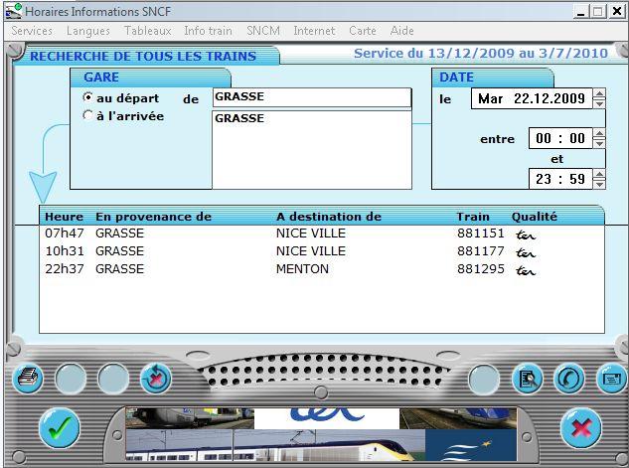Confirm search with the green checkmark button
Screen dimensions: 629x468
59,428
